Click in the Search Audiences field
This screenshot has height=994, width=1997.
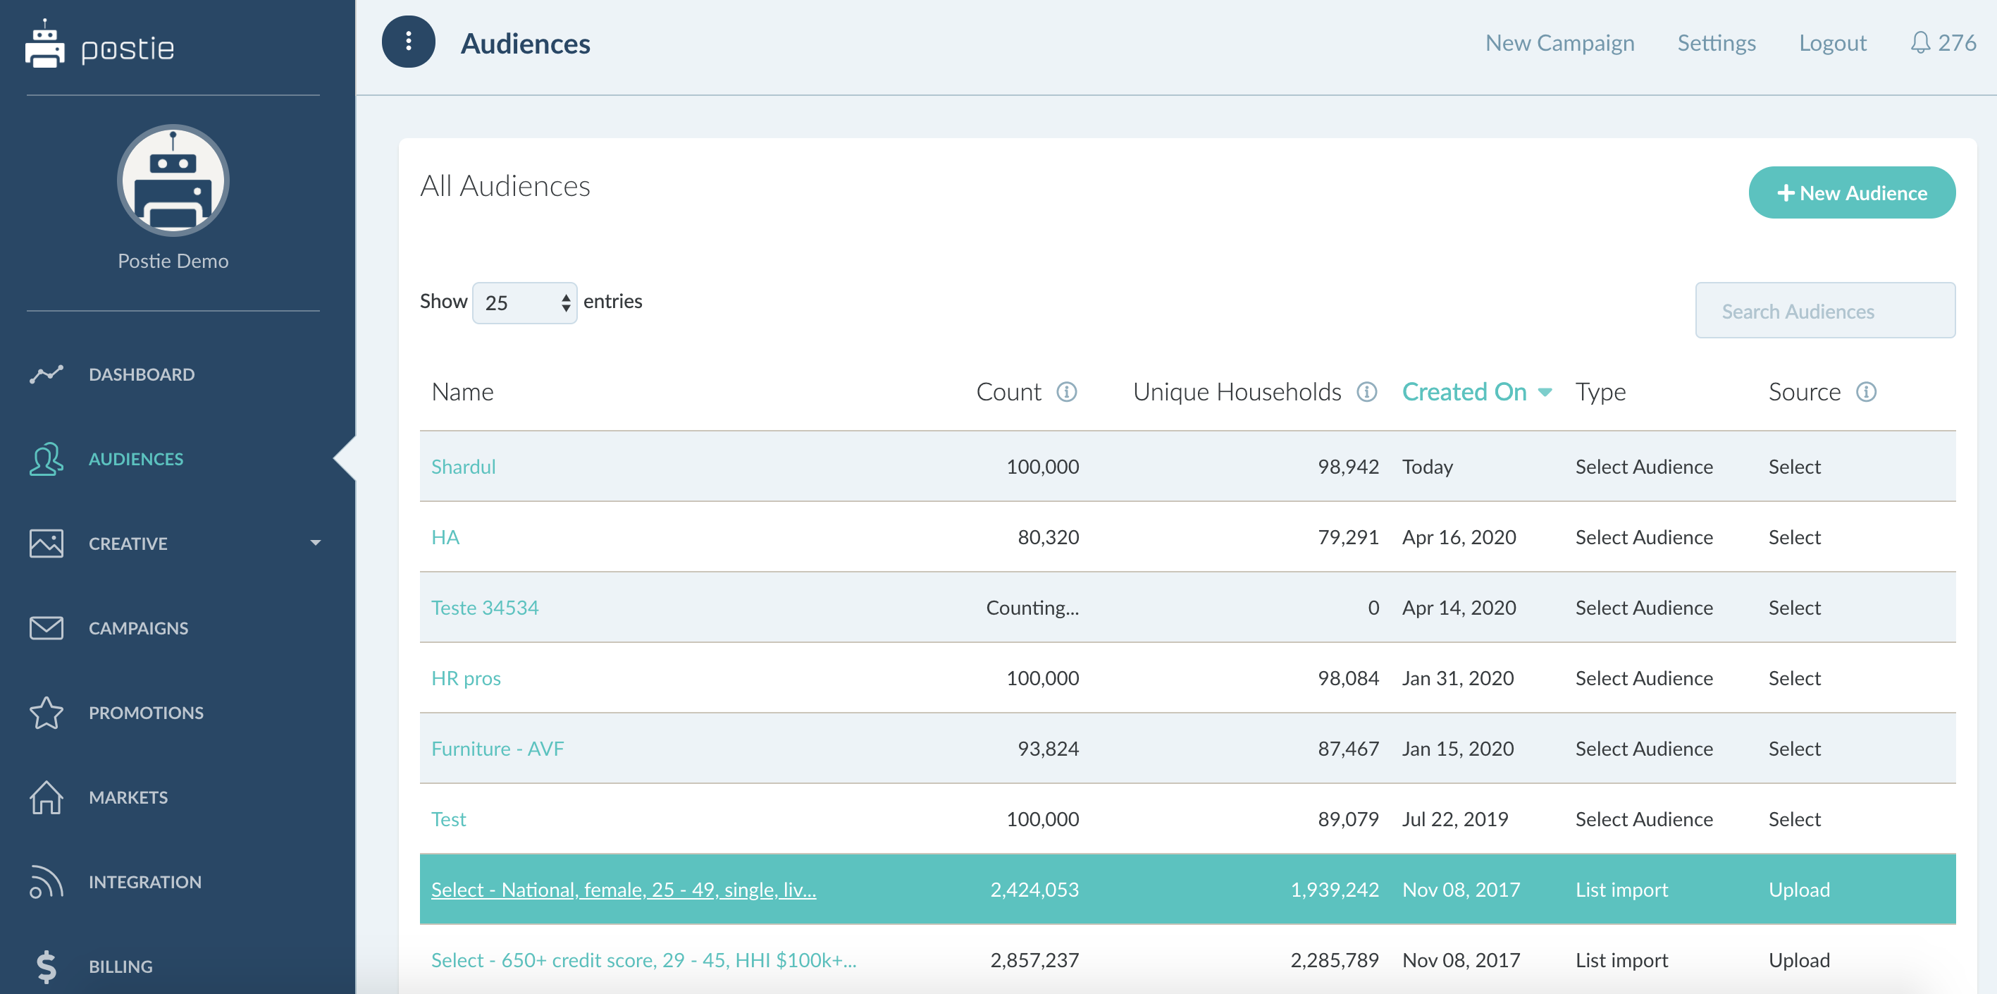click(x=1825, y=311)
